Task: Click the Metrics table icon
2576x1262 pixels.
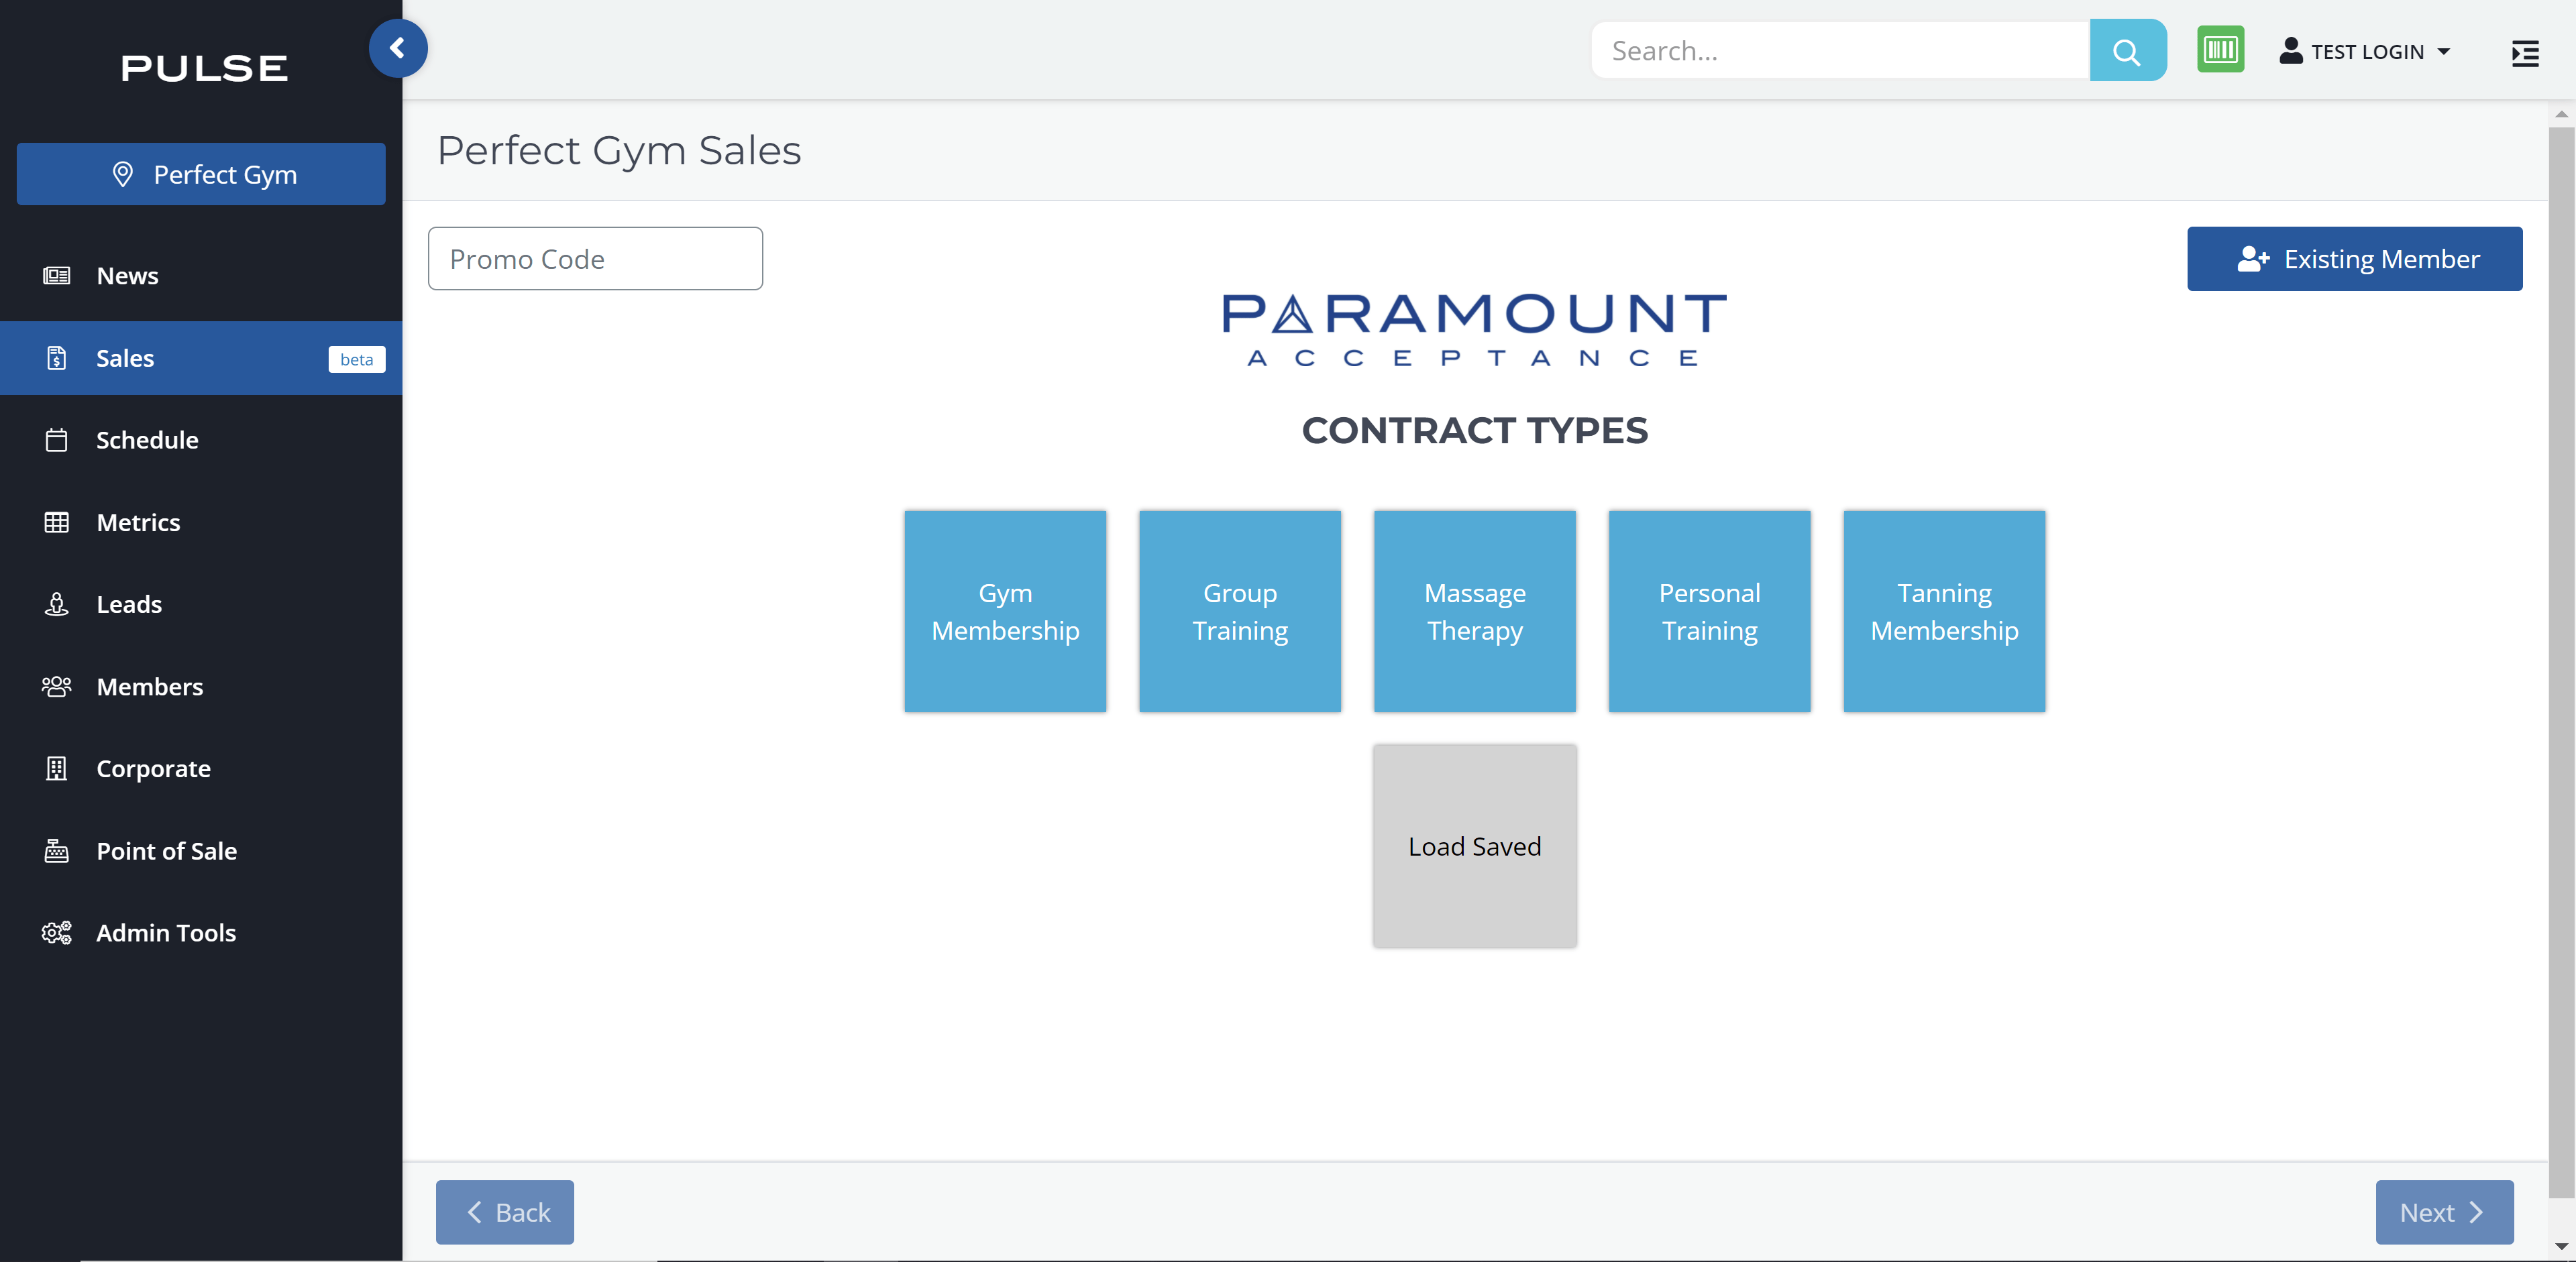Action: (56, 522)
